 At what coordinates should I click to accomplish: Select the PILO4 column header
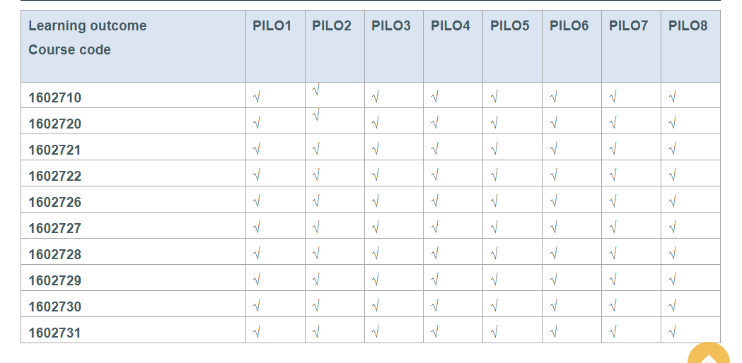click(x=450, y=26)
